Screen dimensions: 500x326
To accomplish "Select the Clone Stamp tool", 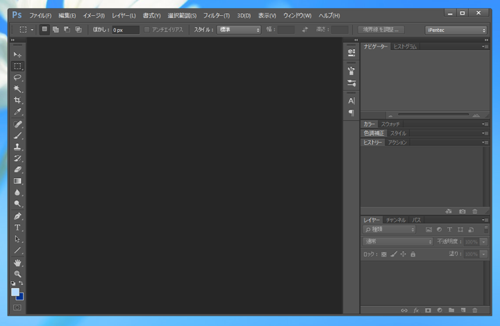I will (x=17, y=147).
